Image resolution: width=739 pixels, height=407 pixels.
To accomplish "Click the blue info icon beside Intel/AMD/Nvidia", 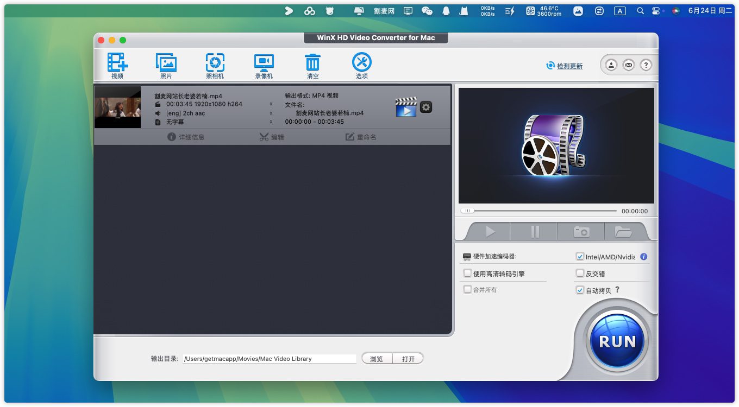I will click(644, 257).
